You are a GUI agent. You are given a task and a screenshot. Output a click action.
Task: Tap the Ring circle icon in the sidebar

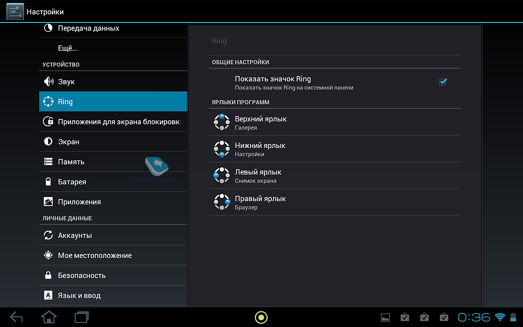(x=48, y=101)
